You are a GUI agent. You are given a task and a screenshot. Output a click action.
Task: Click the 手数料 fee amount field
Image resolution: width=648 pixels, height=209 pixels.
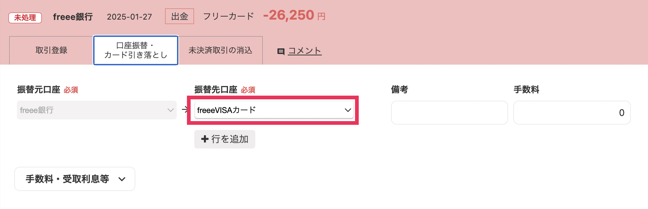(572, 113)
